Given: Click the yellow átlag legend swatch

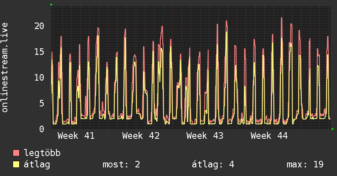Looking at the screenshot, I should [x=16, y=165].
